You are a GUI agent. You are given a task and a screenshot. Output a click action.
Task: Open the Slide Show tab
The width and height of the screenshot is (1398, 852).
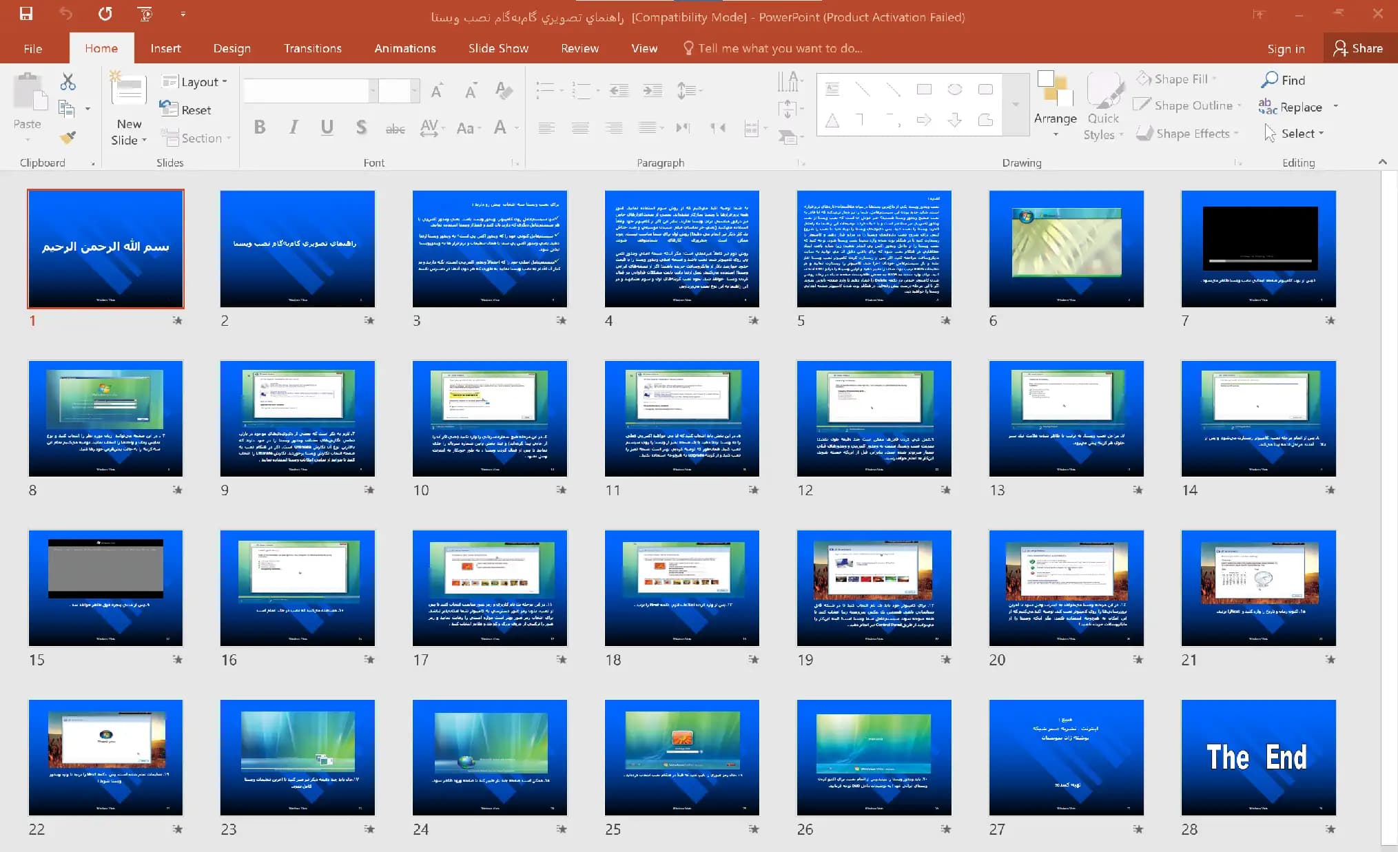(498, 48)
